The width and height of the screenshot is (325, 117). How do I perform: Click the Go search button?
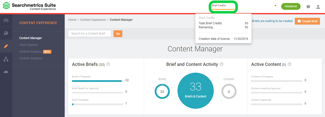coord(118,34)
